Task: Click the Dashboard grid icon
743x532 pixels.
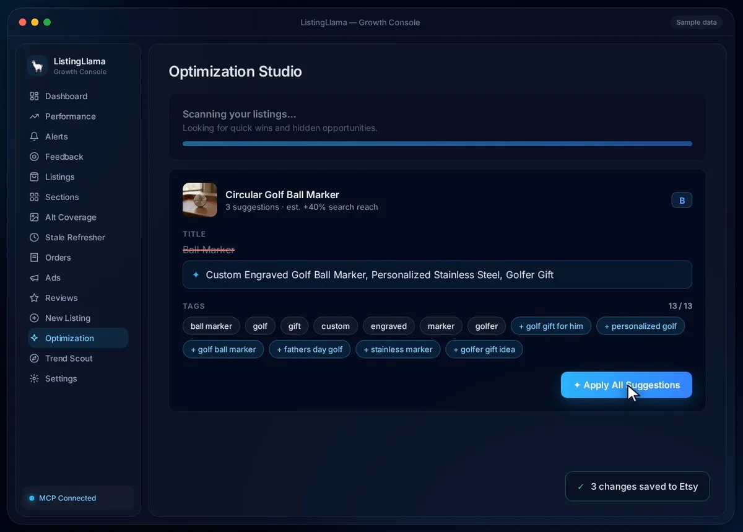Action: tap(34, 96)
